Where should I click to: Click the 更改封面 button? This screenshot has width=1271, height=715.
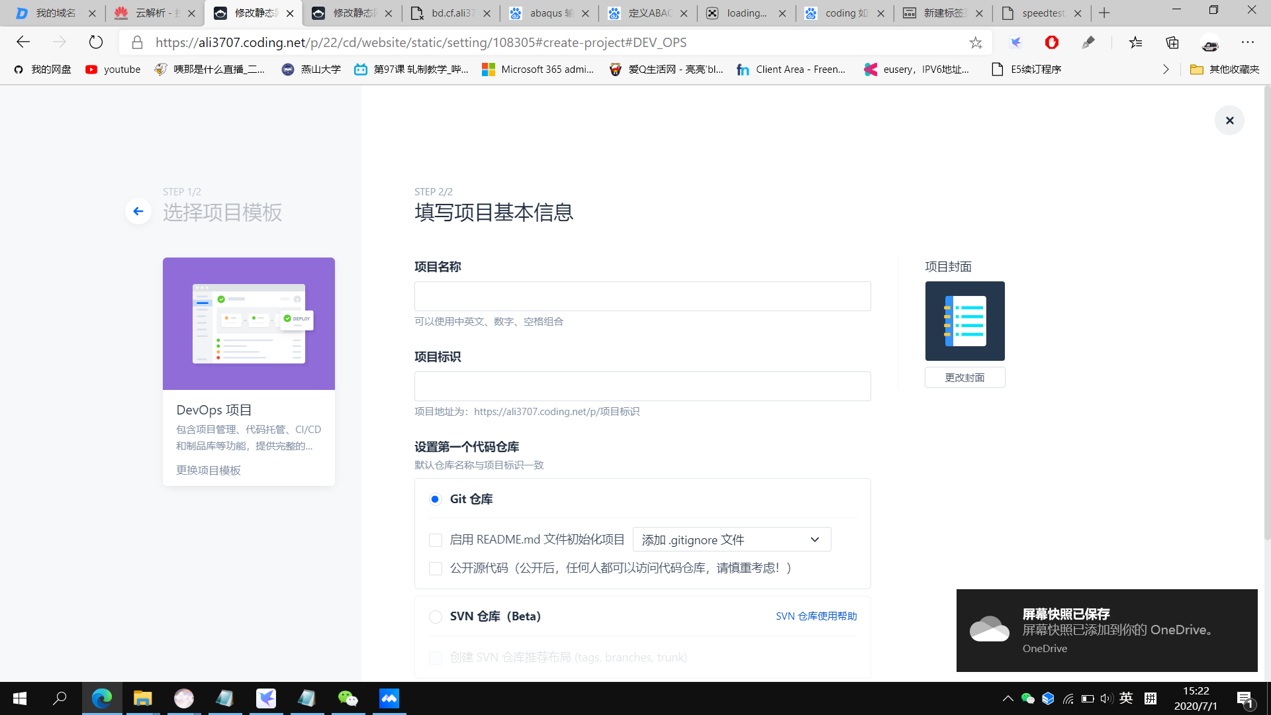pos(965,377)
